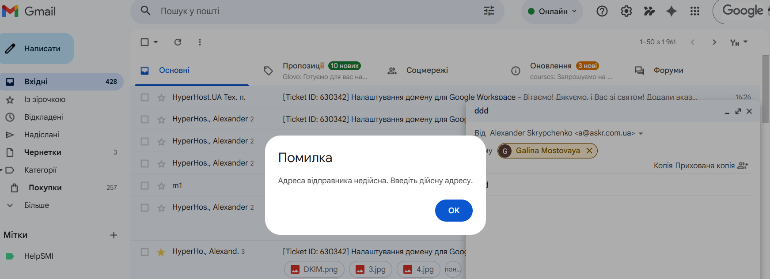770x279 pixels.
Task: Check the HyperHost.UA Tex. п. email checkbox
Action: (x=144, y=97)
